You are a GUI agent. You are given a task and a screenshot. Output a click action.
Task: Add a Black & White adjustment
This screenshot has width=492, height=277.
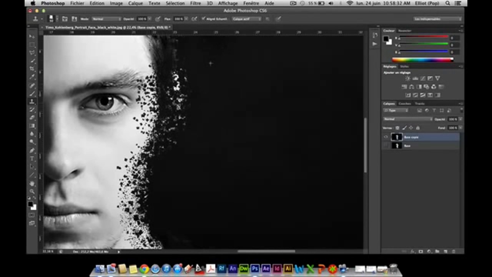[x=419, y=87]
